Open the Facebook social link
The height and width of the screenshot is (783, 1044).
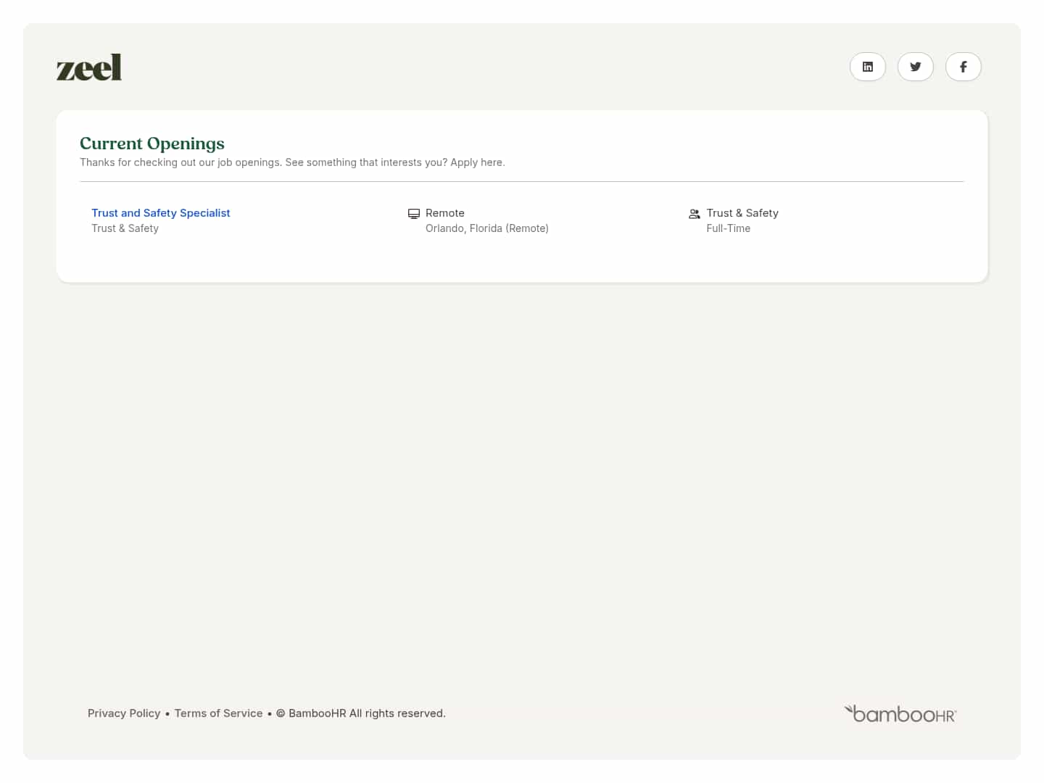pyautogui.click(x=964, y=67)
